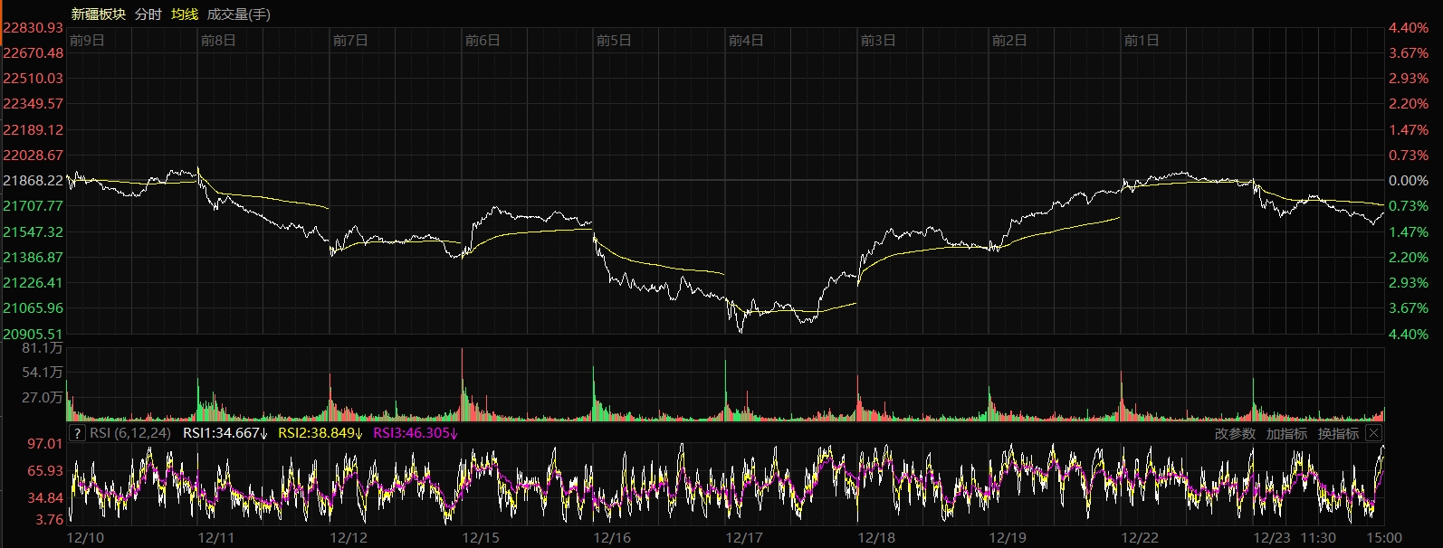Open 换指标 to switch indicator
Screen dimensions: 1443x548
(x=1338, y=434)
